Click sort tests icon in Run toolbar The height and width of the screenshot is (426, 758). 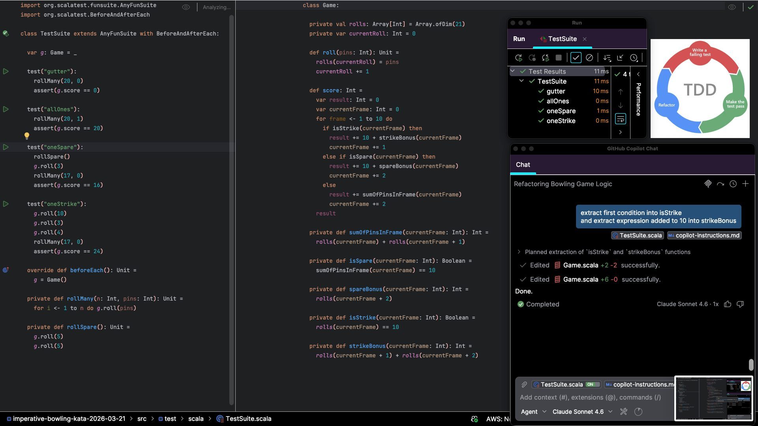tap(607, 58)
